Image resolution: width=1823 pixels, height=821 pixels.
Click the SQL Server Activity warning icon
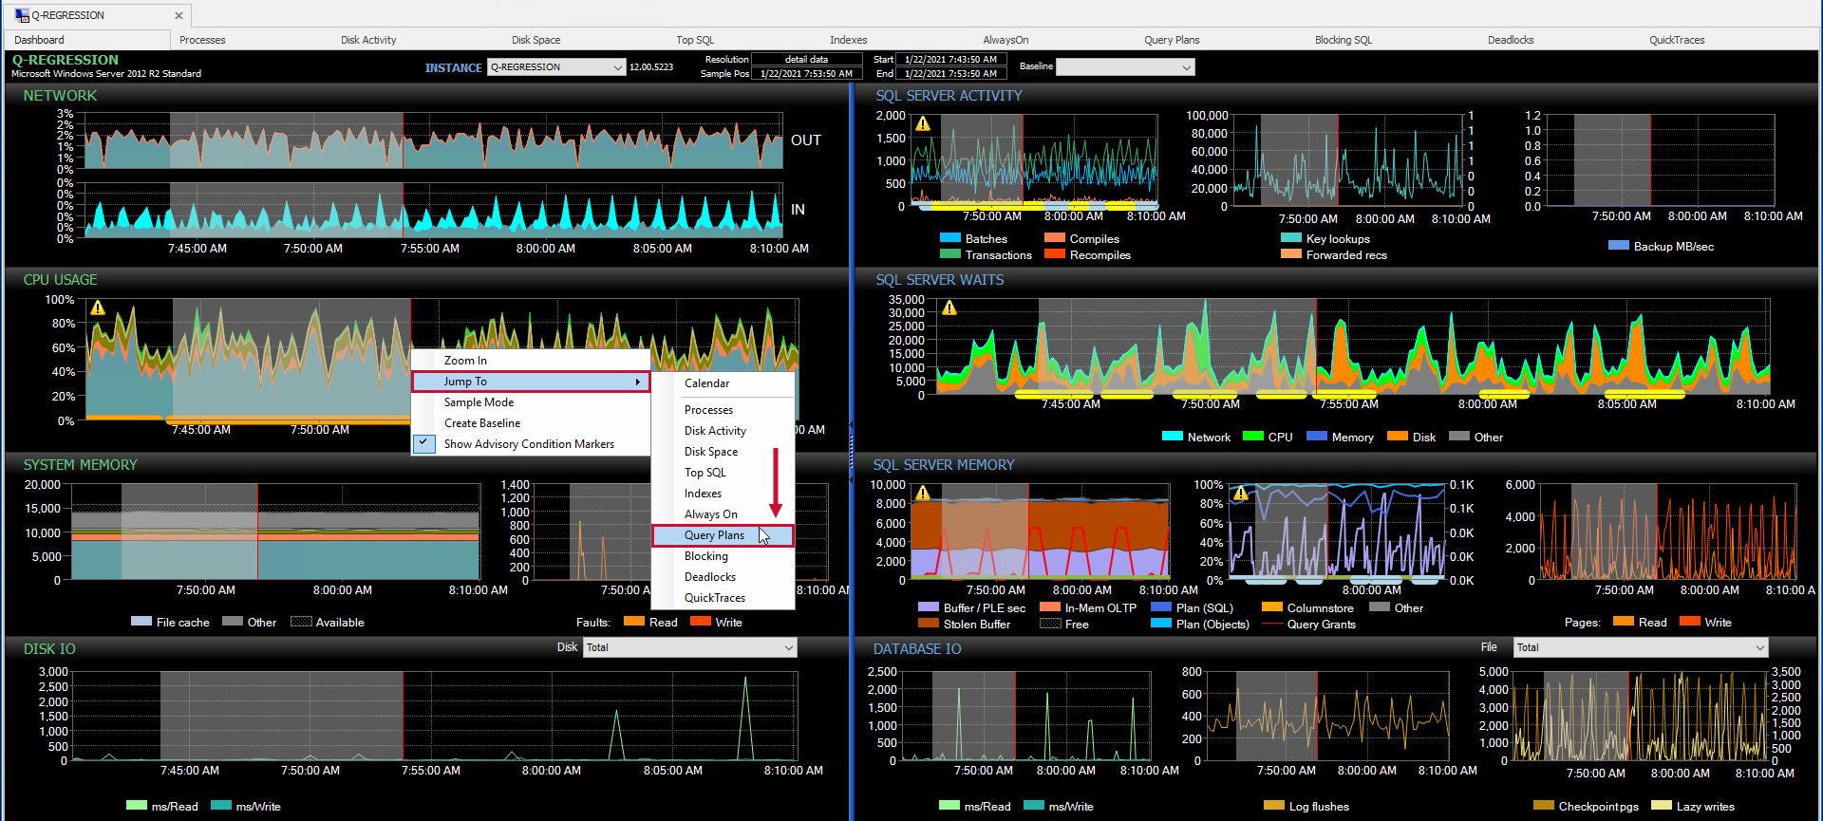tap(923, 123)
